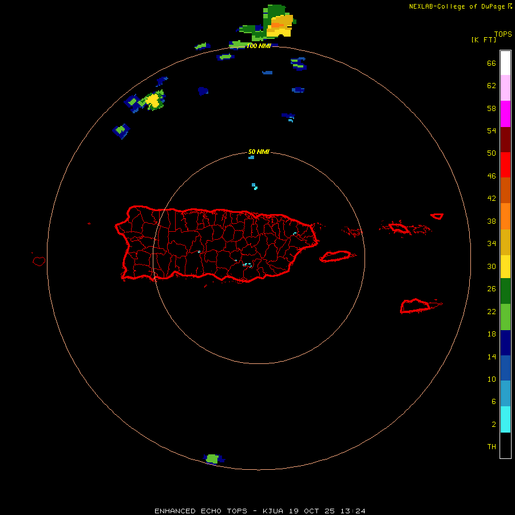Click the white top swatch in the legend
The width and height of the screenshot is (515, 515).
(x=505, y=63)
